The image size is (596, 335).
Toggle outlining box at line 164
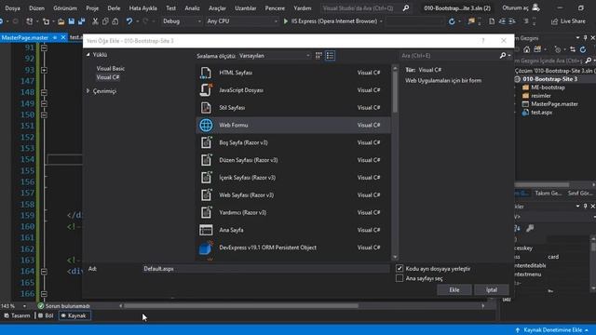(44, 271)
